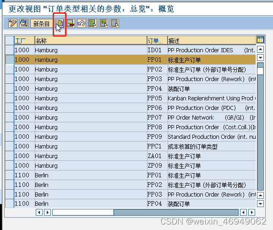Image resolution: width=273 pixels, height=230 pixels.
Task: Click the 名称 column header
Action: [x=91, y=41]
